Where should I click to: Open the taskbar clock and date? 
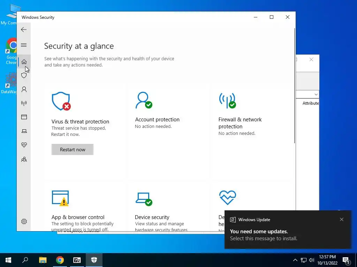click(327, 260)
